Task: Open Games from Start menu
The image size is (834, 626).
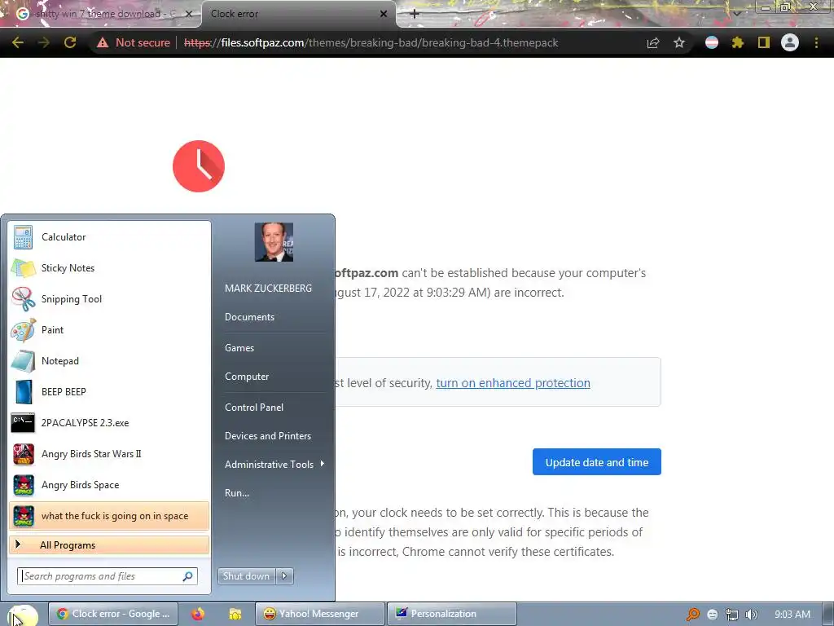Action: coord(239,347)
